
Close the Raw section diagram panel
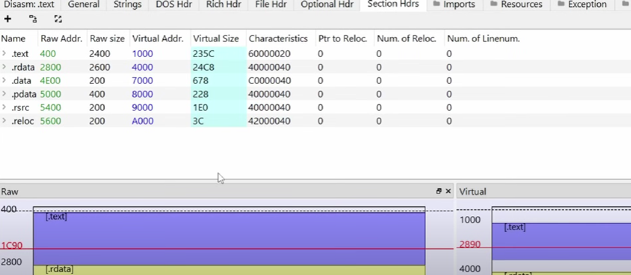click(448, 191)
